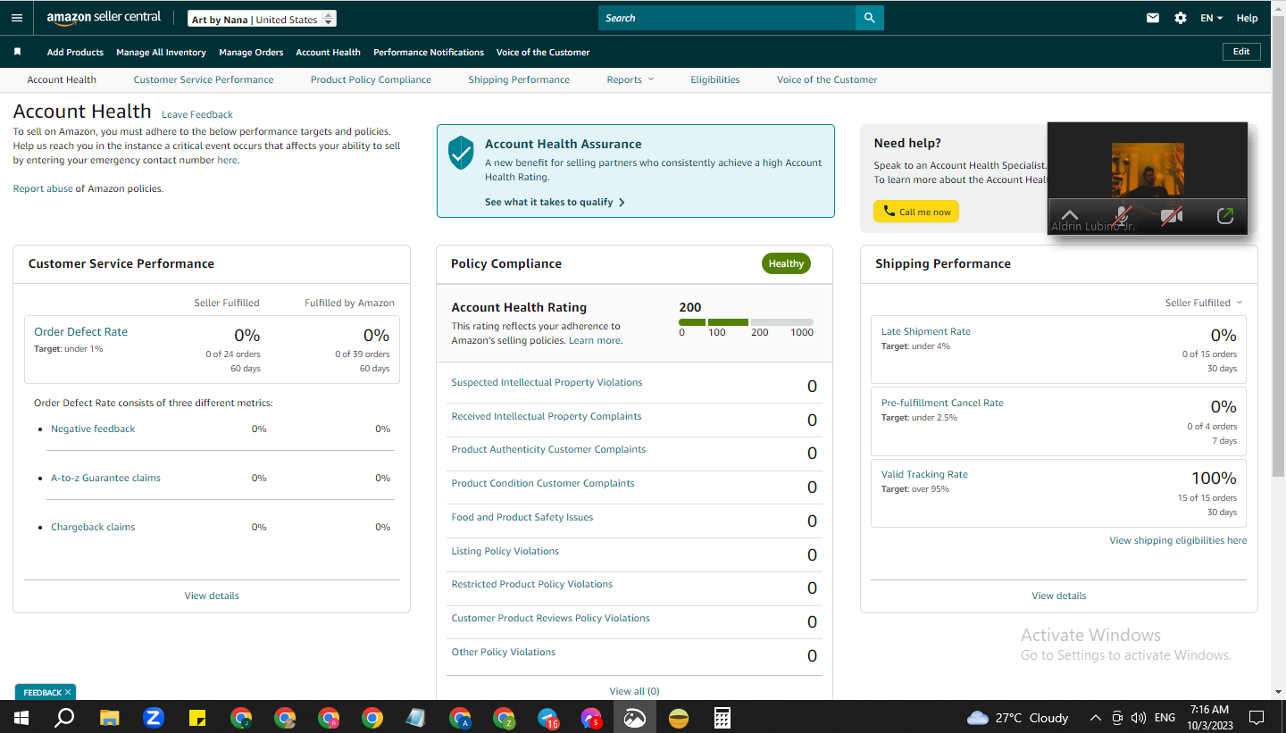The image size is (1286, 733).
Task: Click the share screen icon in call overlay
Action: (x=1225, y=216)
